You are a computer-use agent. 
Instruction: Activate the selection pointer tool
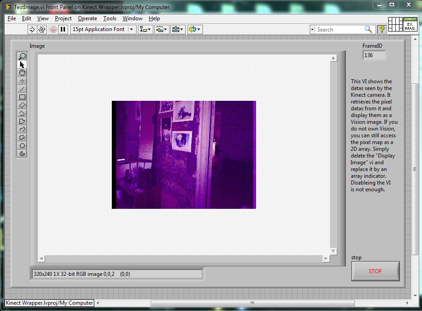click(x=22, y=64)
